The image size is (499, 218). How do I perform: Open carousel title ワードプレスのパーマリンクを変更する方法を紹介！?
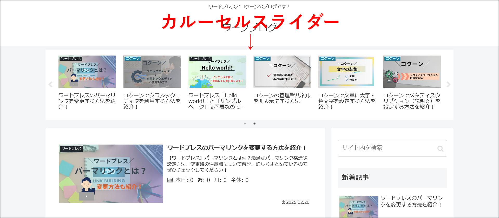tap(87, 101)
